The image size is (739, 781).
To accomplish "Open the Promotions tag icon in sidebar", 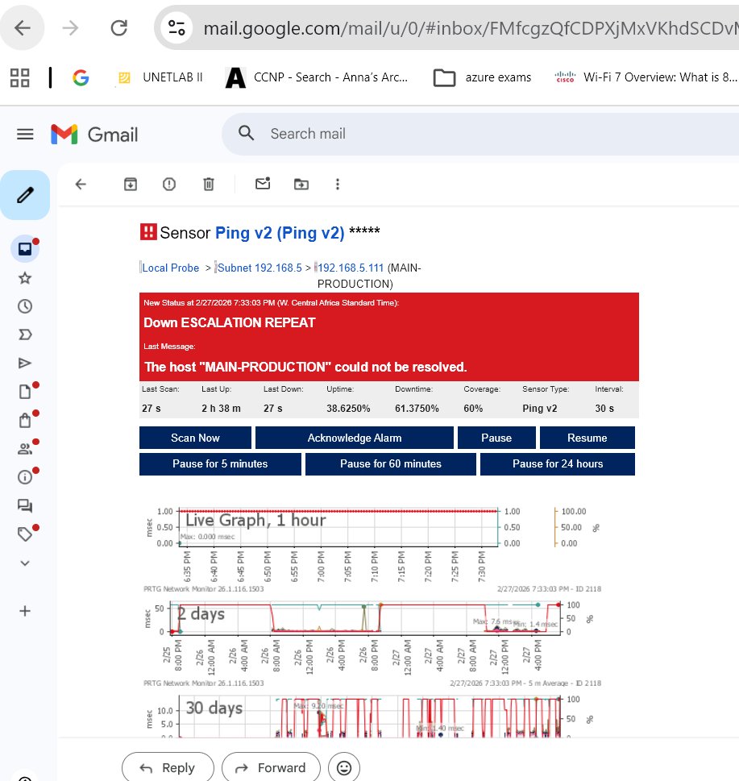I will [x=25, y=534].
